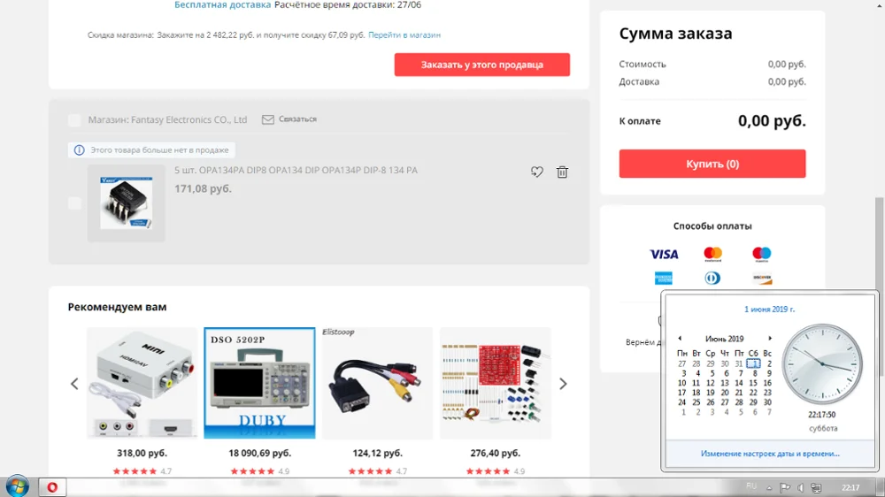Image resolution: width=885 pixels, height=497 pixels.
Task: Add OPA134PA item to wishlist heart icon
Action: coord(537,172)
